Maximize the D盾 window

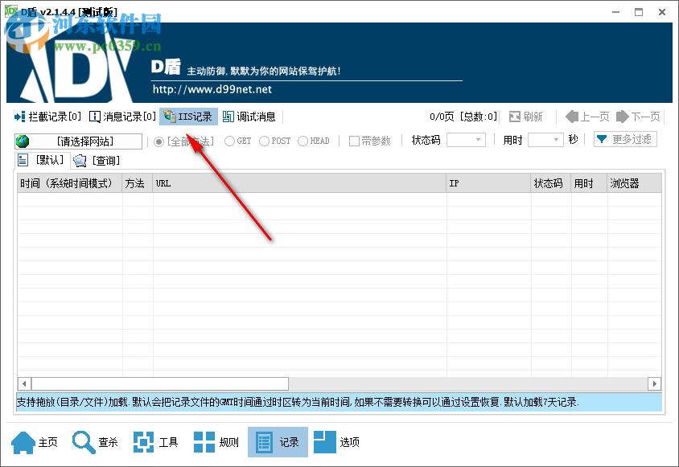click(639, 12)
